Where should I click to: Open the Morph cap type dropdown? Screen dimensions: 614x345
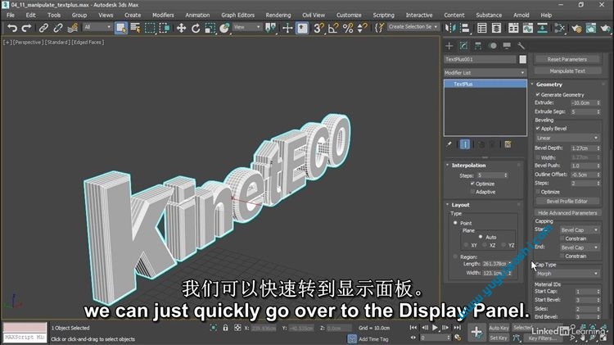coord(567,273)
